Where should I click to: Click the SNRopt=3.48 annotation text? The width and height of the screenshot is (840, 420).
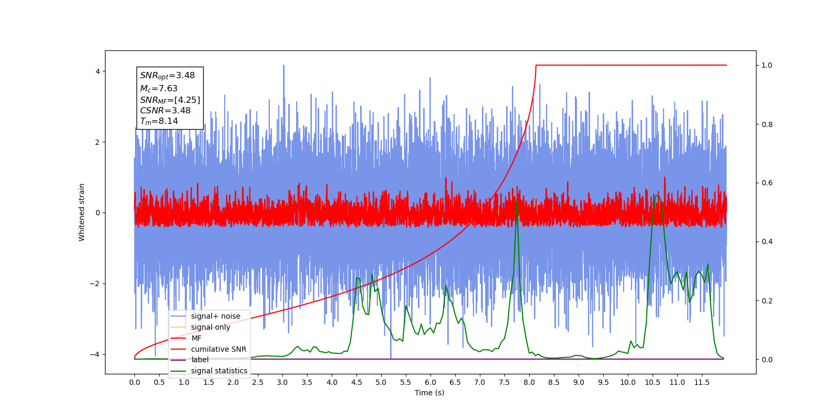tap(167, 76)
